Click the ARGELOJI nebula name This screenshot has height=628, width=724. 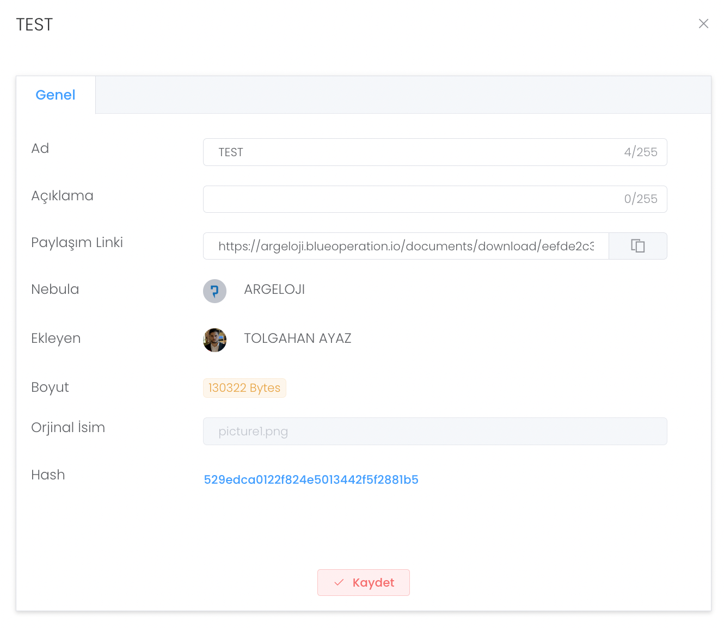[x=274, y=290]
